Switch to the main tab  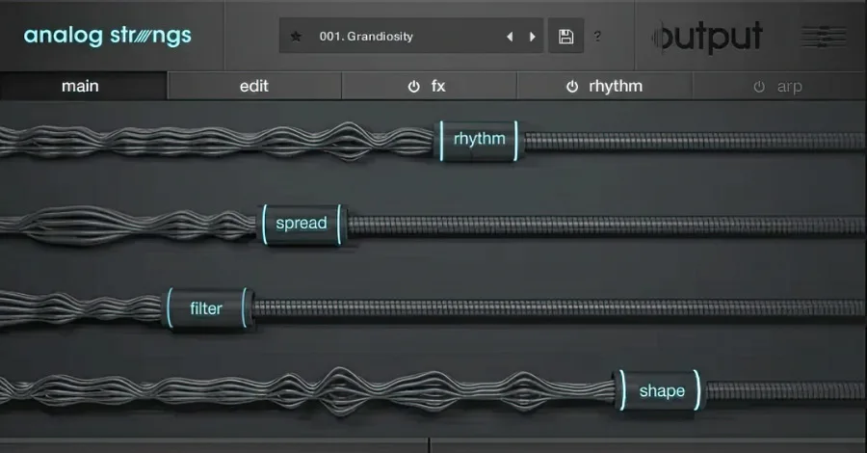[84, 87]
